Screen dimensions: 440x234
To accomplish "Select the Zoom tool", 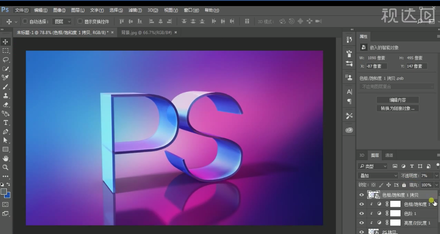I will [x=5, y=167].
